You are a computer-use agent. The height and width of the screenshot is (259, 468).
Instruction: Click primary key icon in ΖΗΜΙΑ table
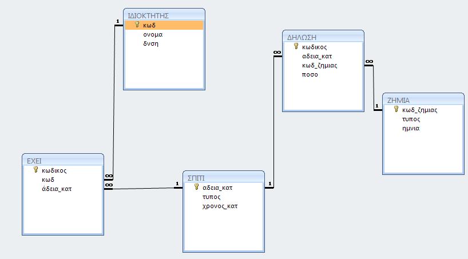pos(396,109)
